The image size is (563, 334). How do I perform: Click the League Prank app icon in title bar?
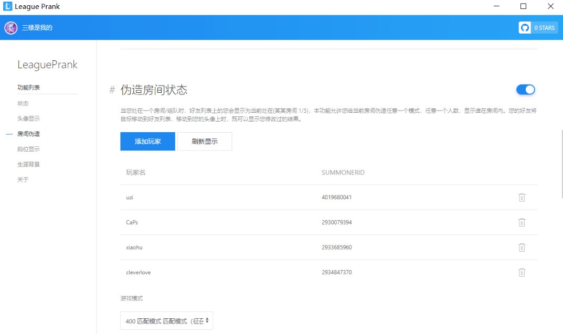pos(7,6)
